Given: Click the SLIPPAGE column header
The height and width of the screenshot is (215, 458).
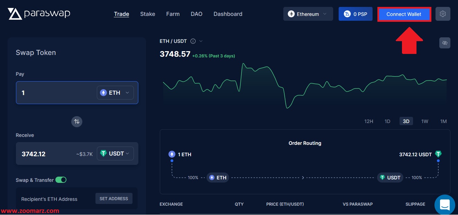Looking at the screenshot, I should [415, 204].
